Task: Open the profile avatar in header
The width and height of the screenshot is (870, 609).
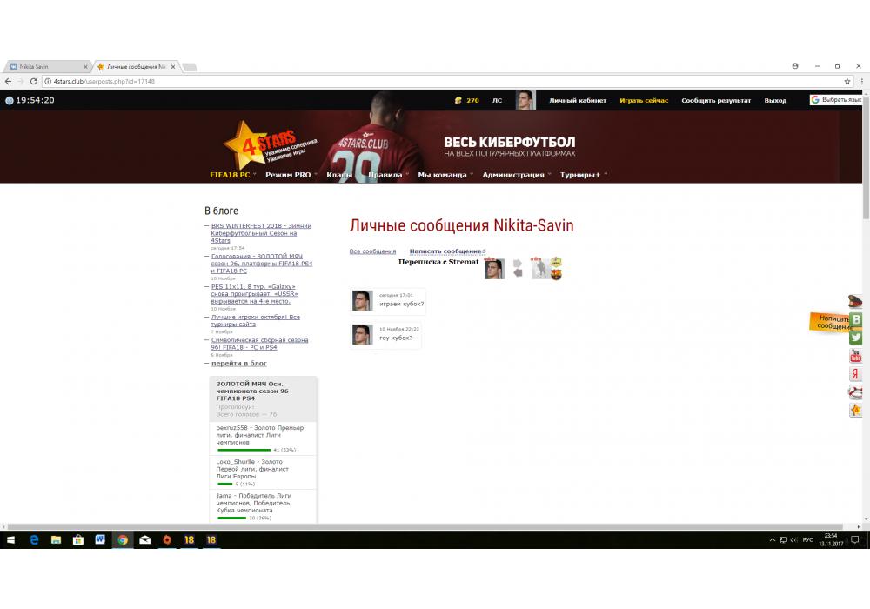Action: (x=525, y=100)
